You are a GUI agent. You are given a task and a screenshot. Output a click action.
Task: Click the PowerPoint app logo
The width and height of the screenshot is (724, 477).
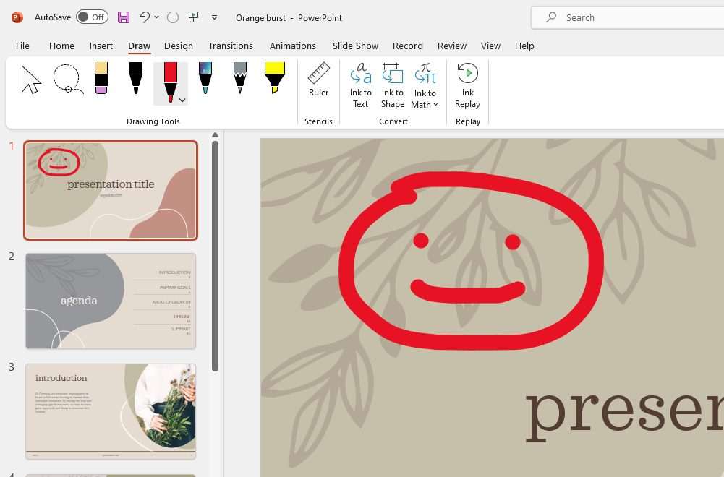(x=17, y=17)
